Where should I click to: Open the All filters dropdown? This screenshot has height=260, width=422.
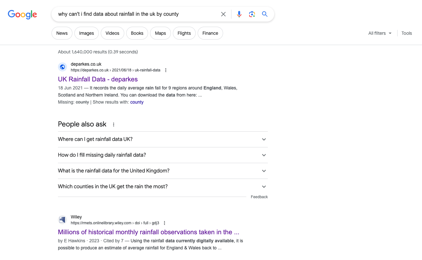pos(380,33)
